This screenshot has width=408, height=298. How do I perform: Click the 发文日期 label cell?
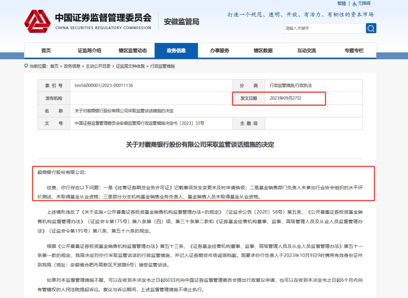(x=249, y=98)
